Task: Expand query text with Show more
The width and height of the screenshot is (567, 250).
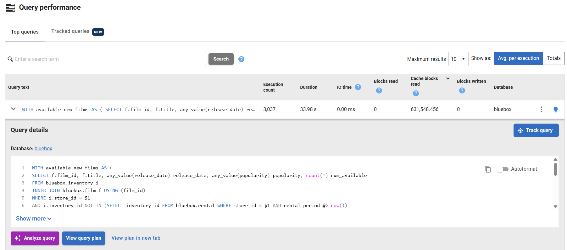Action: click(x=34, y=219)
